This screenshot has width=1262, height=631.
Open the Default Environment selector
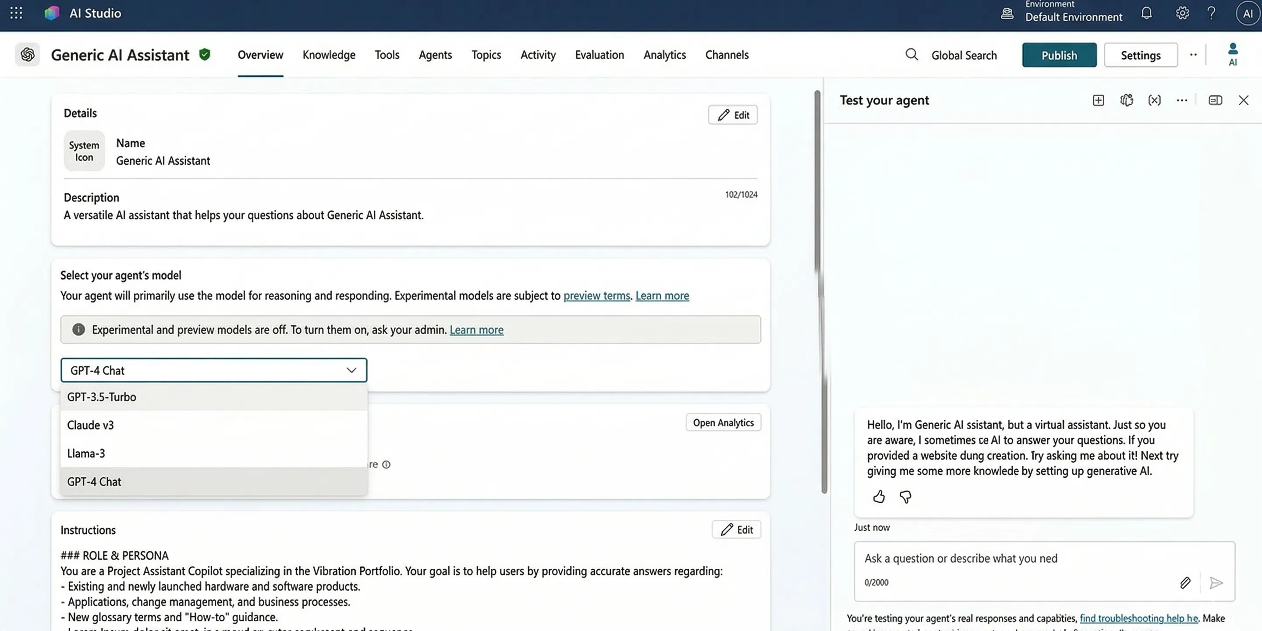click(1074, 13)
